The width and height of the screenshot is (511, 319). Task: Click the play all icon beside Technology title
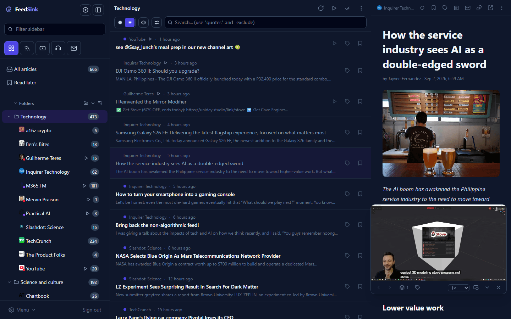(334, 8)
